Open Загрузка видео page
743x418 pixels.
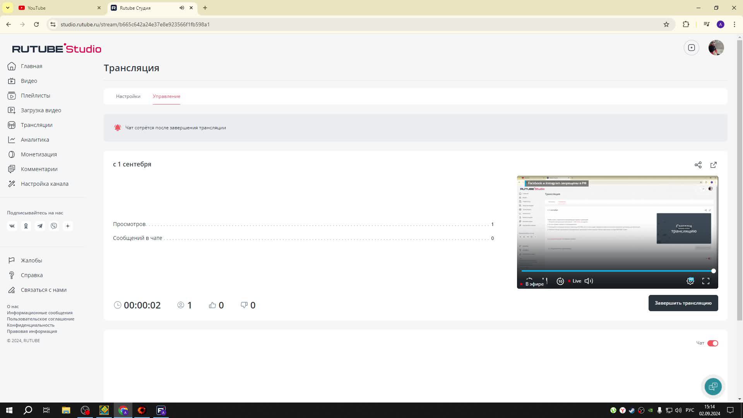34,110
